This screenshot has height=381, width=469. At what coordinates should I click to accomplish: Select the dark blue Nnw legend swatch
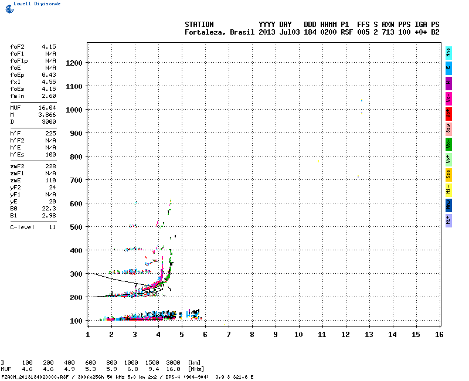pyautogui.click(x=448, y=206)
